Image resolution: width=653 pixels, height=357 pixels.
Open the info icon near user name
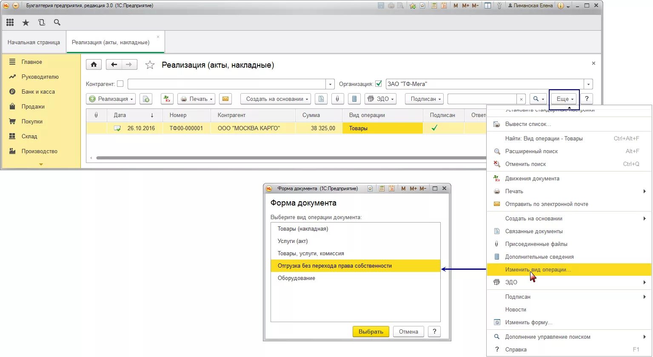pyautogui.click(x=560, y=6)
